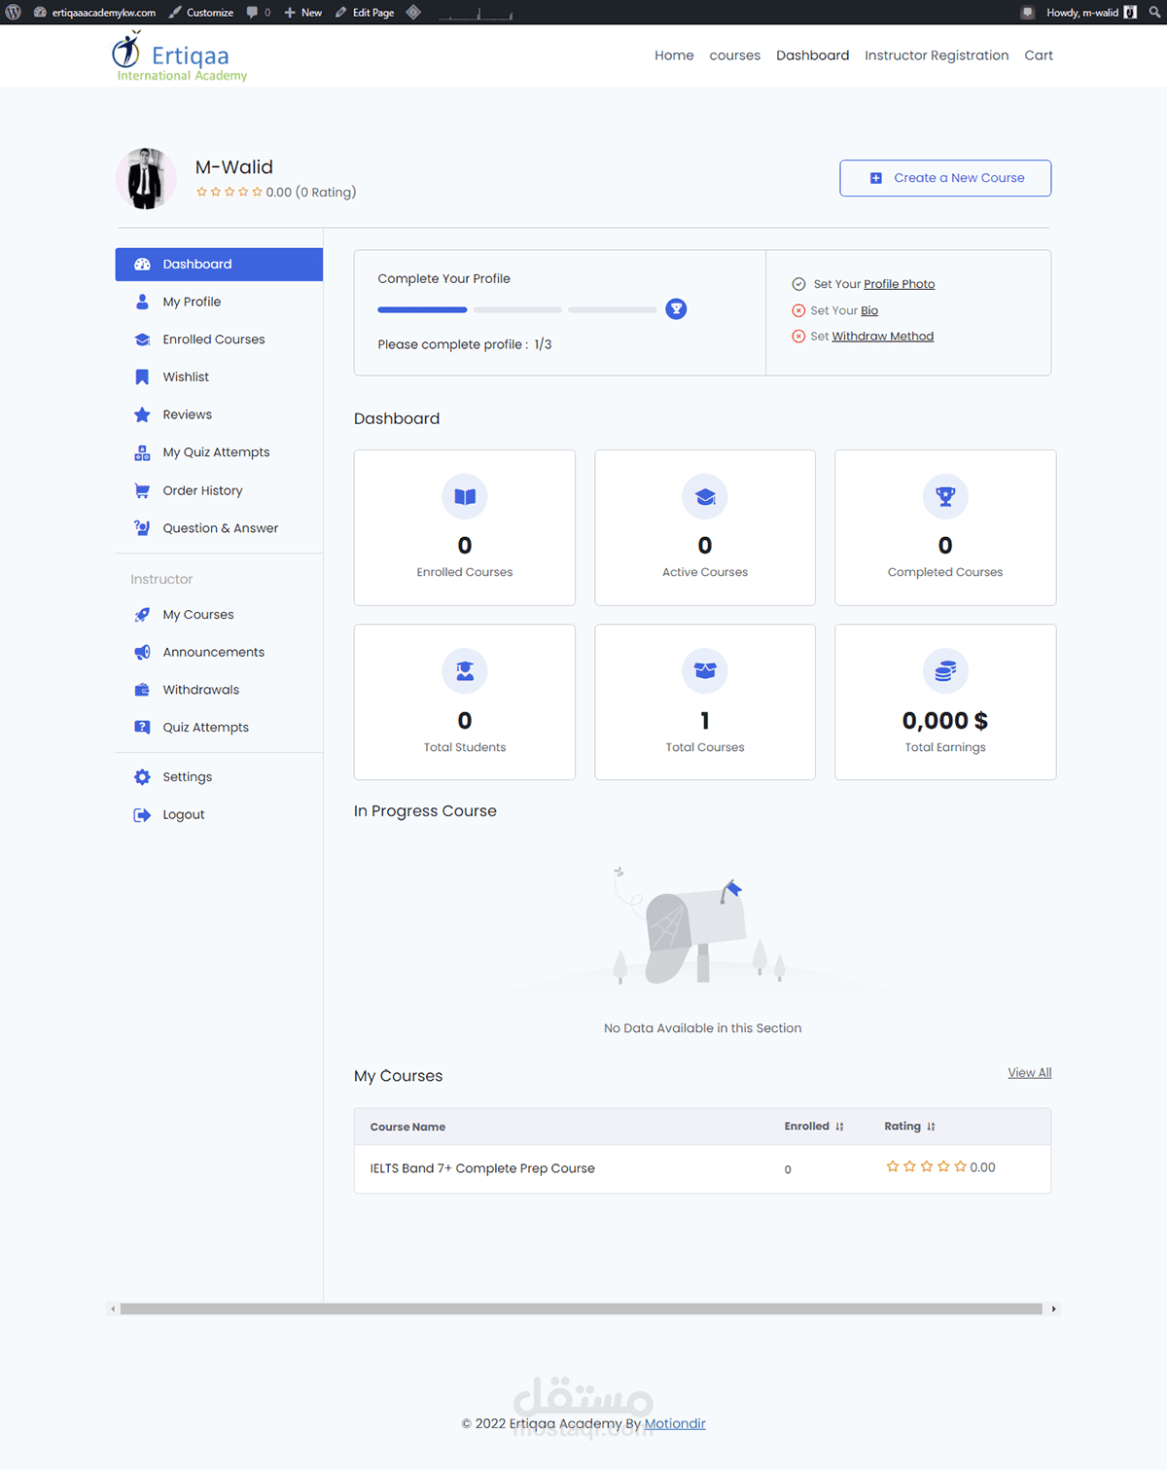Click the Course Name column header
This screenshot has width=1167, height=1470.
407,1127
